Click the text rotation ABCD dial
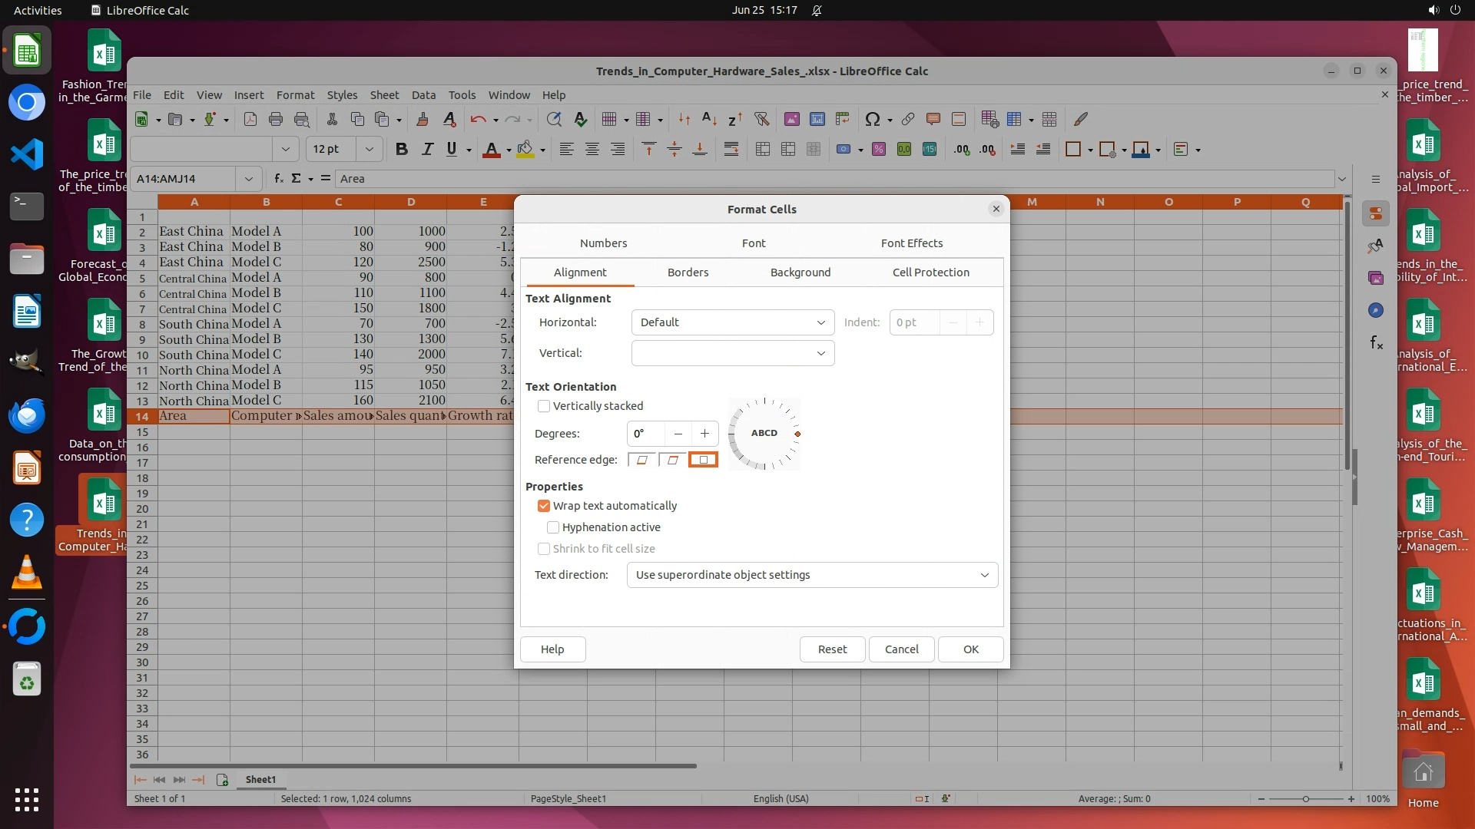The width and height of the screenshot is (1475, 829). (764, 434)
